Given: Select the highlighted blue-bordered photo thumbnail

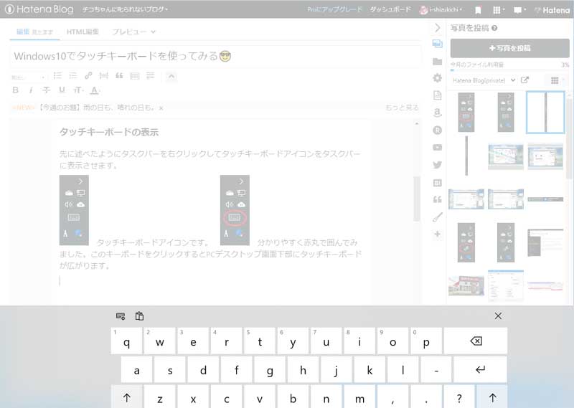Looking at the screenshot, I should pyautogui.click(x=545, y=113).
